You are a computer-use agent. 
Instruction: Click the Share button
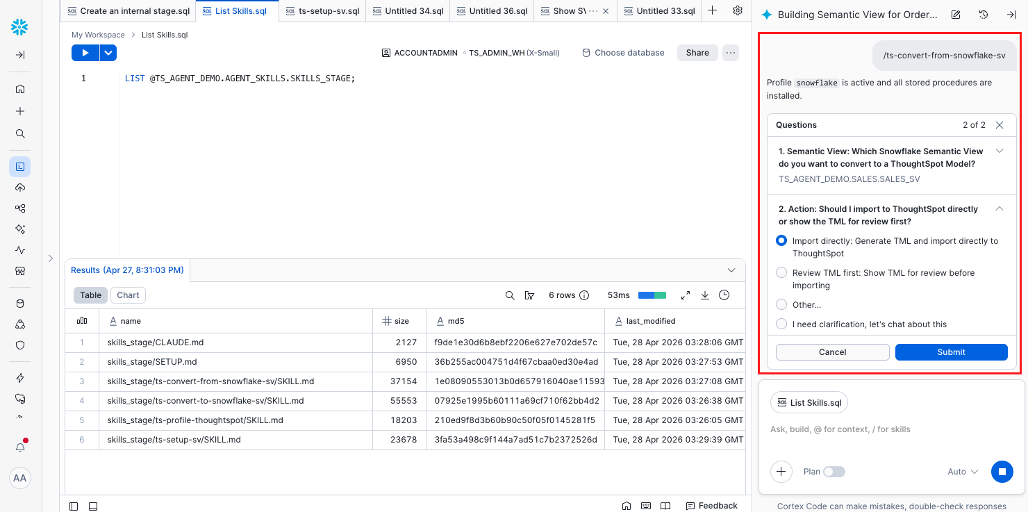tap(697, 53)
